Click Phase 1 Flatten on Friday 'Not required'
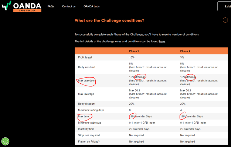Image resolution: width=231 pixels, height=147 pixels. [x=136, y=141]
